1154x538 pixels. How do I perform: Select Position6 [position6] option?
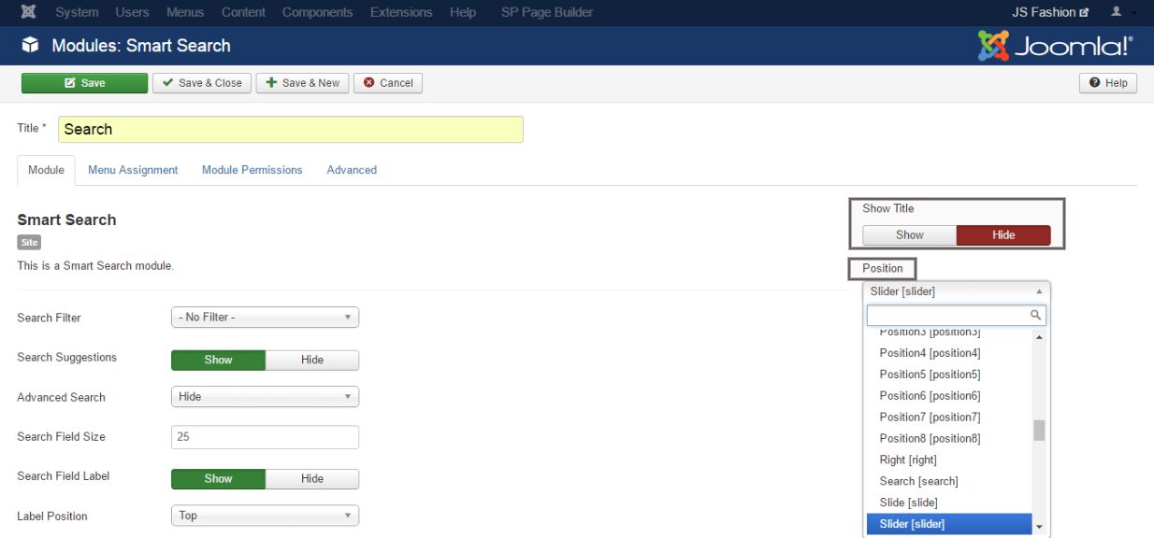click(948, 396)
